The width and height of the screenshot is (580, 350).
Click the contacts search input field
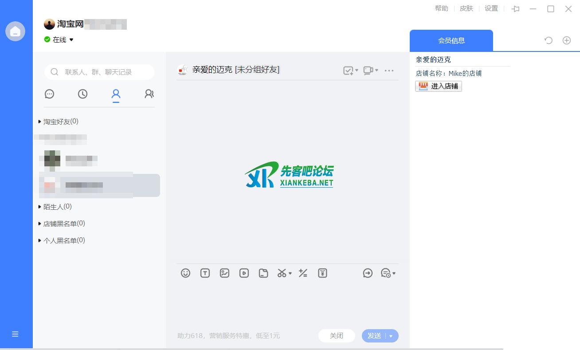(x=102, y=72)
